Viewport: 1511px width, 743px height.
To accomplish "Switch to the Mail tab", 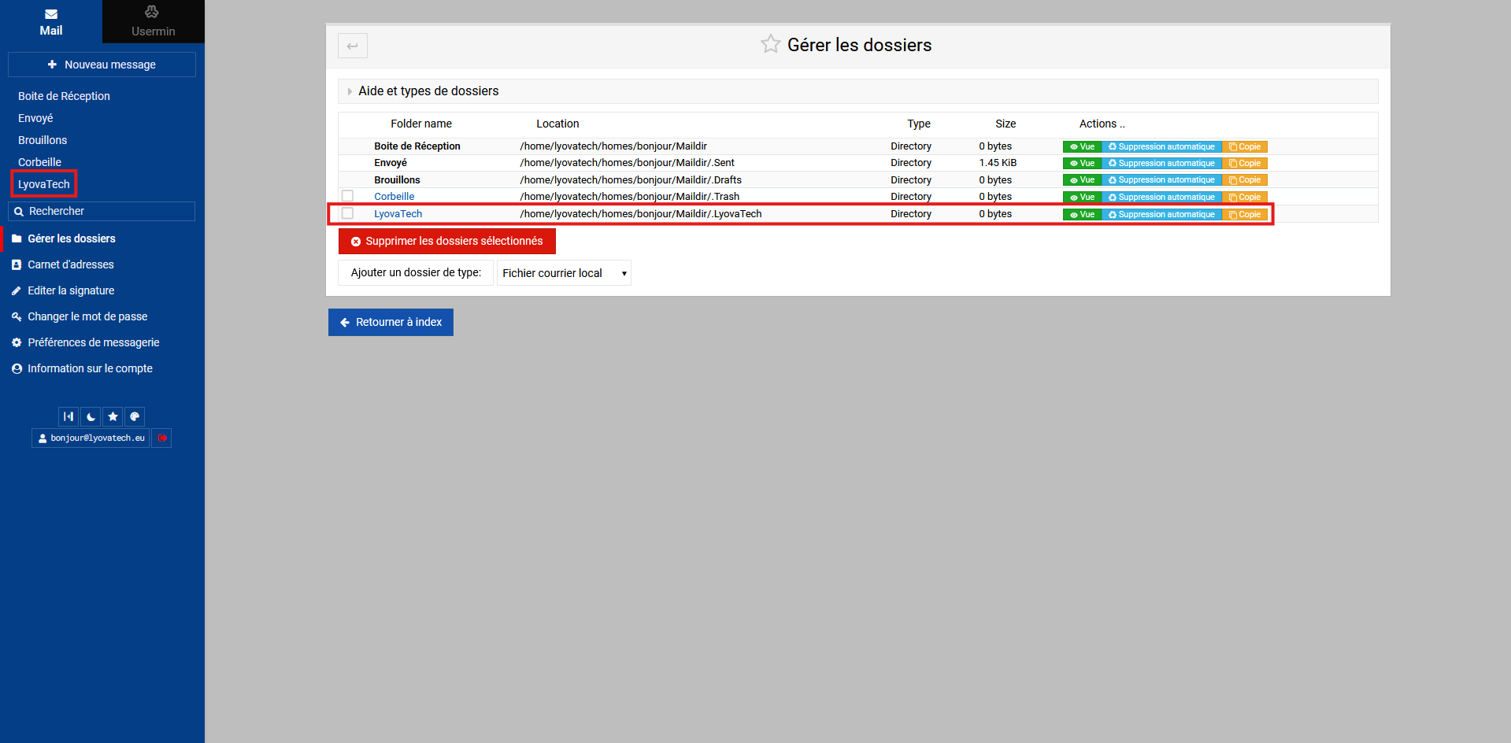I will click(x=51, y=21).
